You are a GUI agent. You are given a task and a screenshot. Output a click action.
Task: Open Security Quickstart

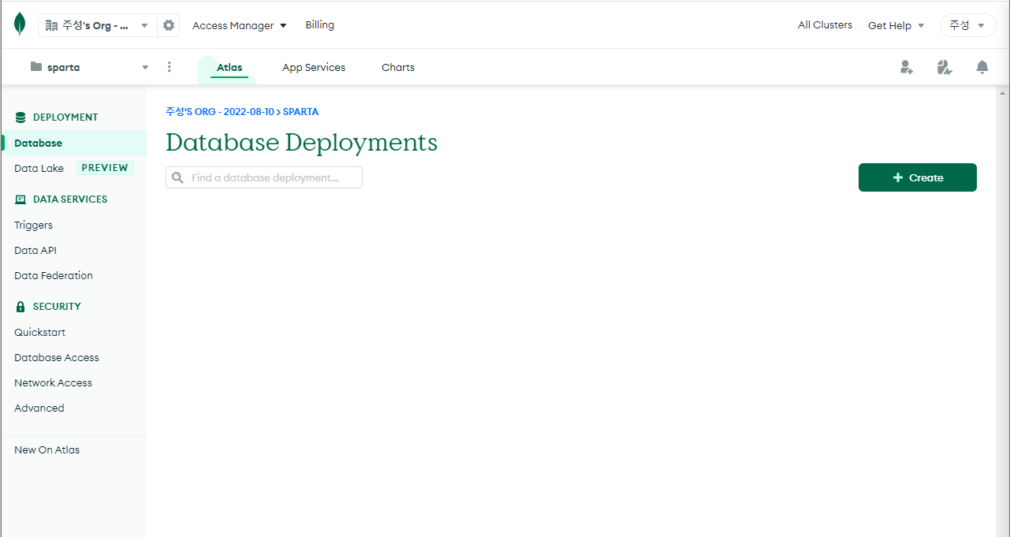coord(39,332)
